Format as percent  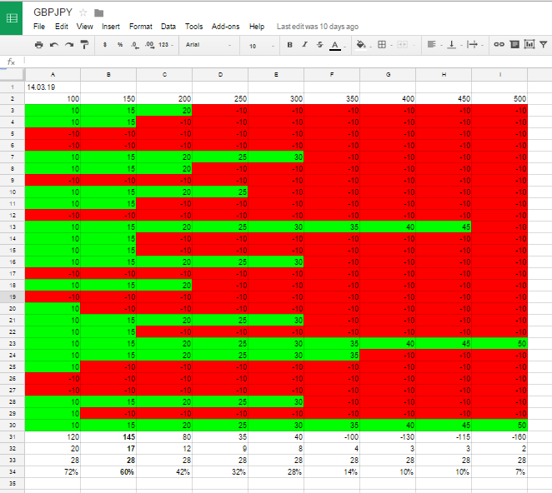click(120, 45)
